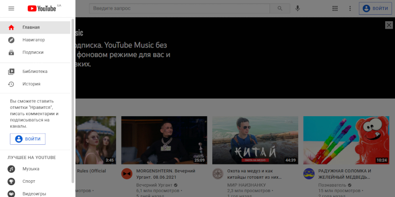Go to Подписки in sidebar

[33, 52]
